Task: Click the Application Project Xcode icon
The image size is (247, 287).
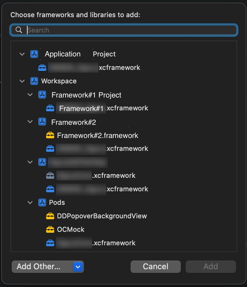Action: 34,54
